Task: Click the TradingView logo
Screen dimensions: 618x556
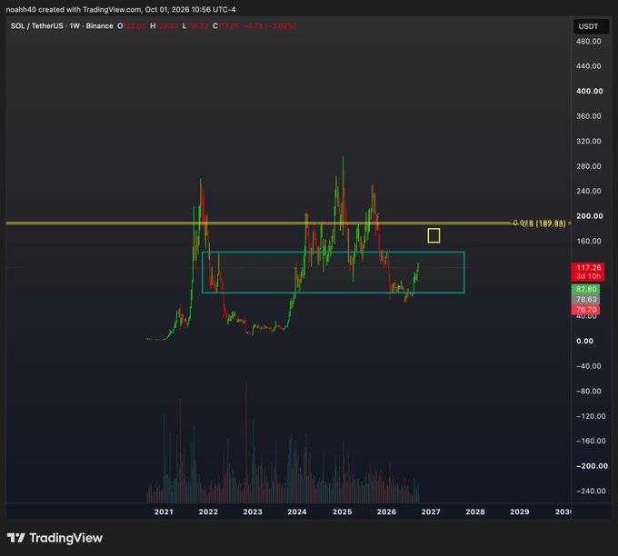Action: pyautogui.click(x=55, y=538)
